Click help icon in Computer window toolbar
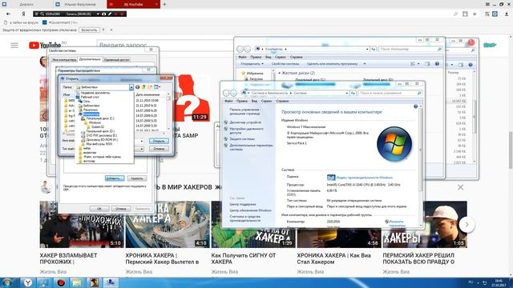This screenshot has height=288, width=513. [x=437, y=64]
